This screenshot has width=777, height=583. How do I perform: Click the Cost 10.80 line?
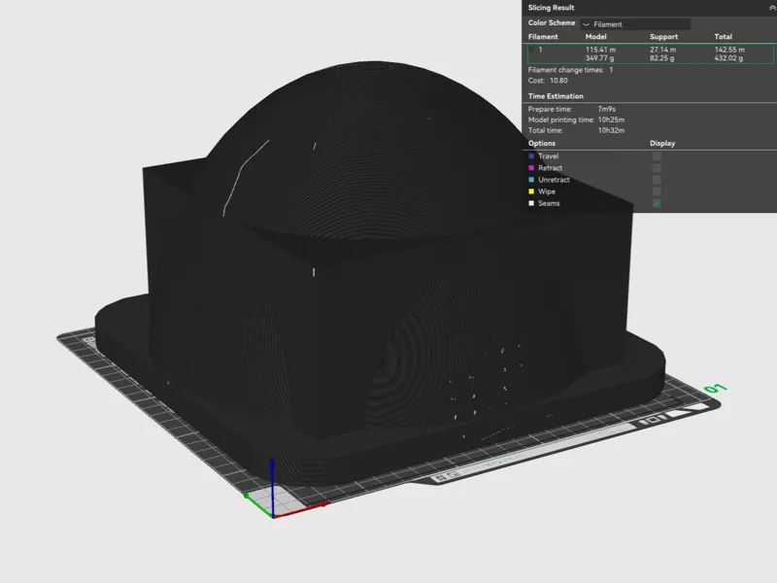(548, 81)
